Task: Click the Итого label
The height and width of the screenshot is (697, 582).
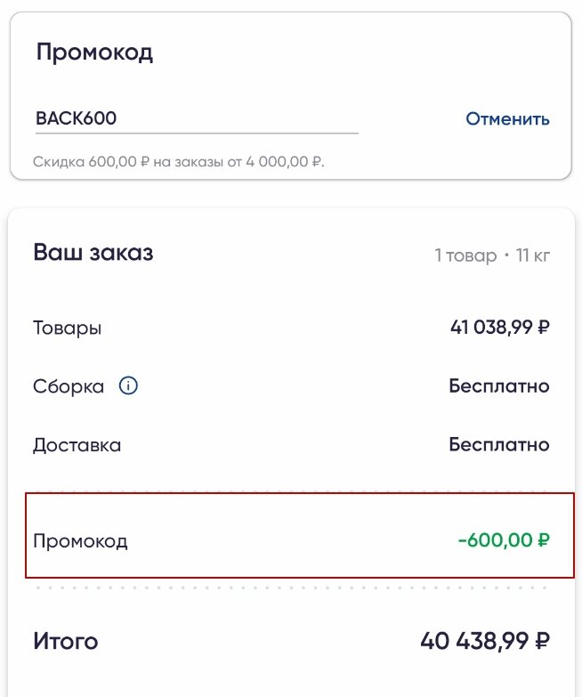Action: pyautogui.click(x=66, y=641)
